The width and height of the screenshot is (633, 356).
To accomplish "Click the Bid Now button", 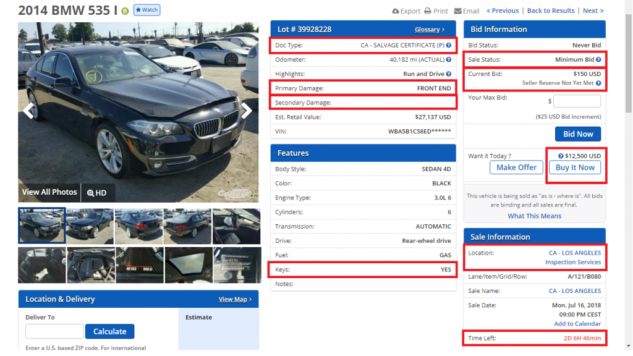I will click(x=578, y=134).
